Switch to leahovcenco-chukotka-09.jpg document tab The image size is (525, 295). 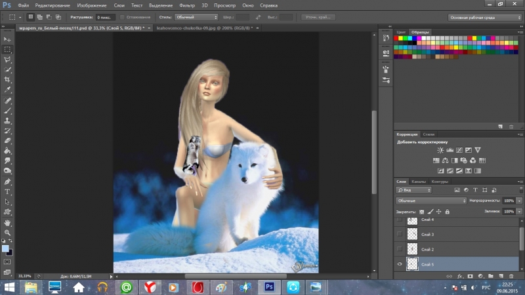(x=204, y=28)
